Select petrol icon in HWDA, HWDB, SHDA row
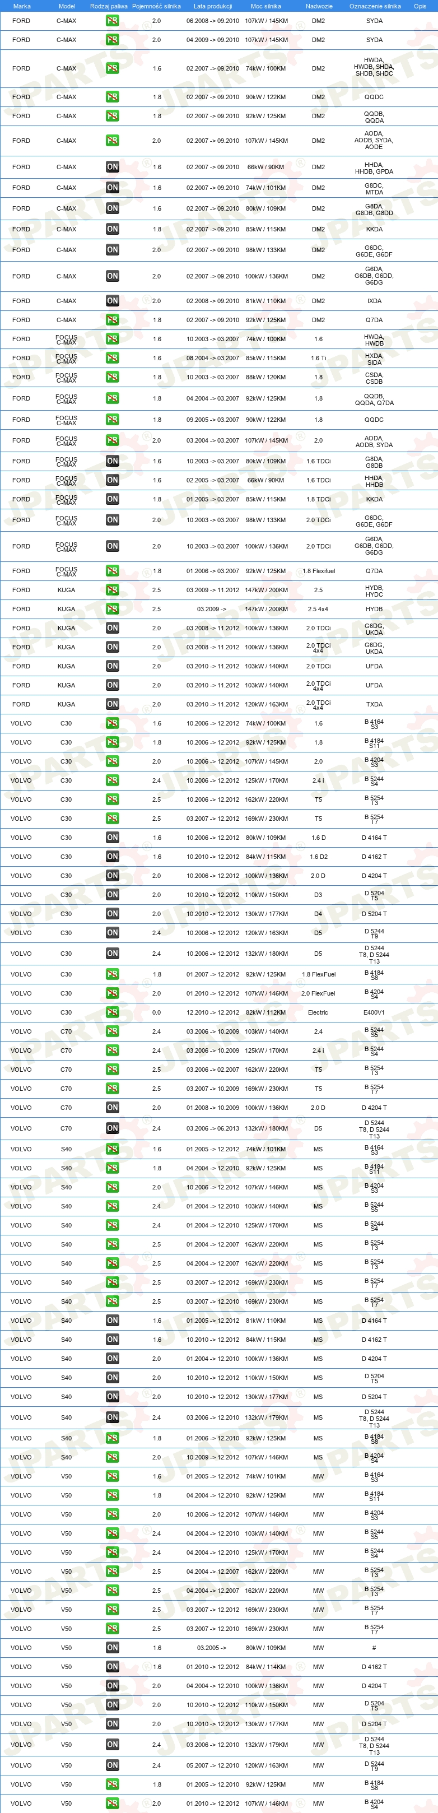The width and height of the screenshot is (438, 1813). [113, 68]
